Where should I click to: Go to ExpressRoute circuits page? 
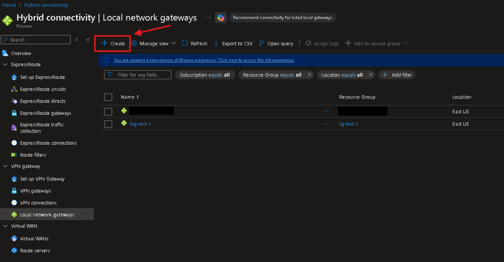43,89
